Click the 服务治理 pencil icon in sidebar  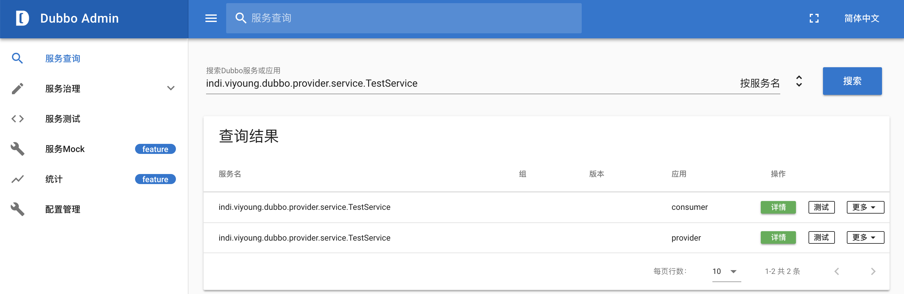pyautogui.click(x=18, y=88)
